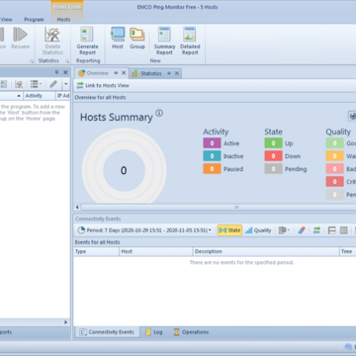Click the statistics chart icon in hosts panel toolbar
The width and height of the screenshot is (356, 356).
pyautogui.click(x=19, y=84)
